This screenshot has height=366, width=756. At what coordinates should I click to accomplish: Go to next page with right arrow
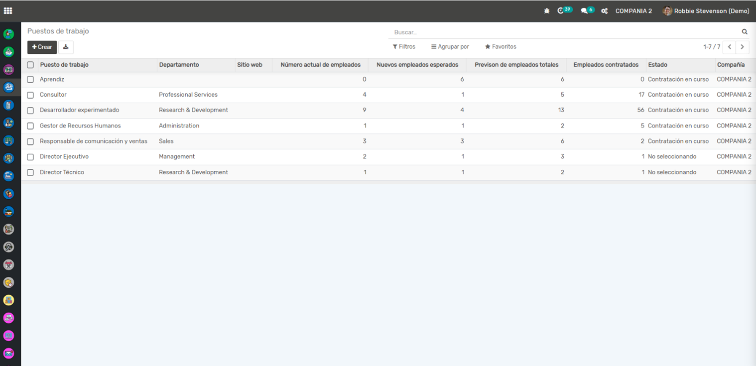743,47
